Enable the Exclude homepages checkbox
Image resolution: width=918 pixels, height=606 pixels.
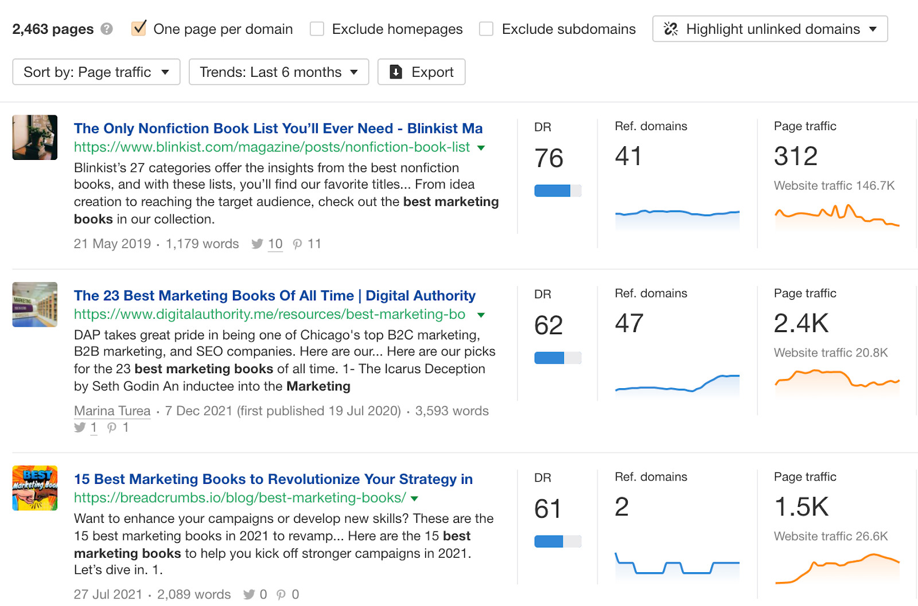pyautogui.click(x=317, y=29)
